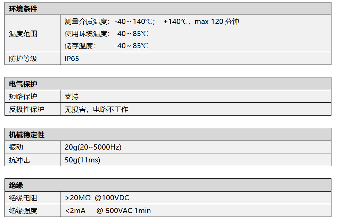
Task: Select the 反极性保护 label cell
Action: (27, 109)
